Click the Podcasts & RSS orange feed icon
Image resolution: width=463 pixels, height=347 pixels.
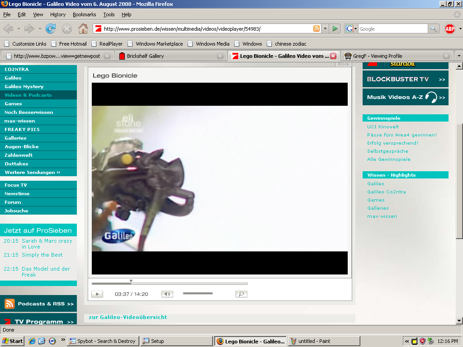(9, 304)
